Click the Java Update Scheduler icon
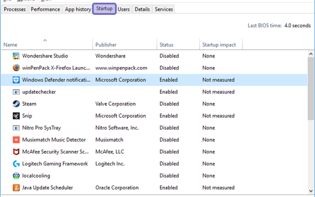The height and width of the screenshot is (197, 315). (x=16, y=188)
